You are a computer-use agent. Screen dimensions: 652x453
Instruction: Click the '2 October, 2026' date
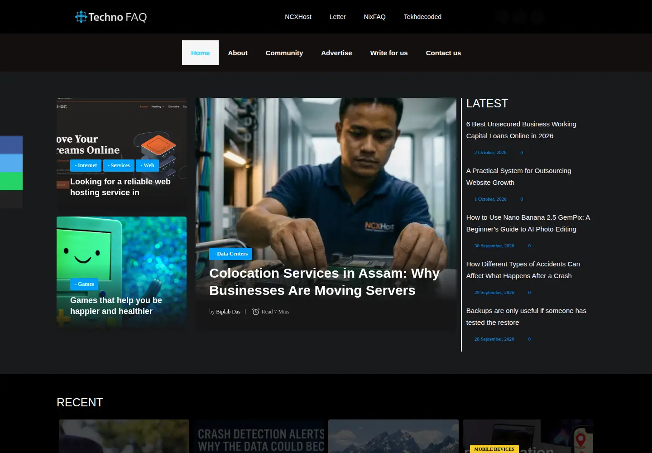tap(490, 153)
